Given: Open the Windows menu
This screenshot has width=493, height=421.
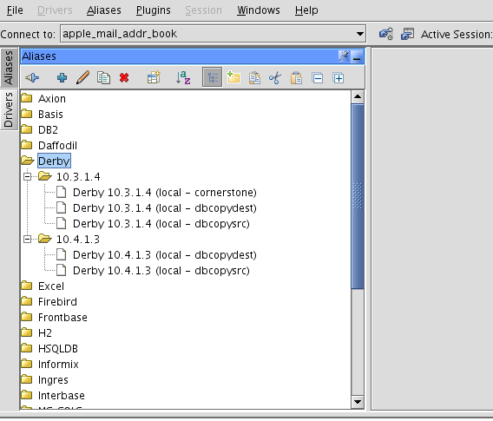Looking at the screenshot, I should (x=259, y=10).
